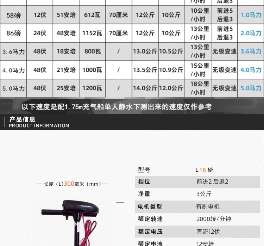Click the length 300毫米 dimension label
Image resolution: width=264 pixels, height=246 pixels.
(72, 184)
